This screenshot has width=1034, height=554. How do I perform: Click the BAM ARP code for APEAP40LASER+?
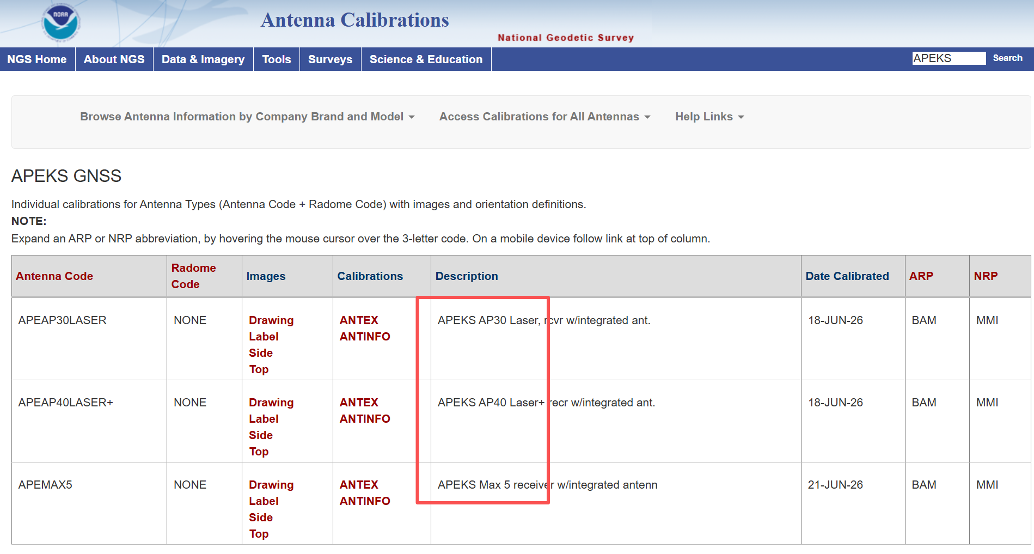tap(924, 403)
